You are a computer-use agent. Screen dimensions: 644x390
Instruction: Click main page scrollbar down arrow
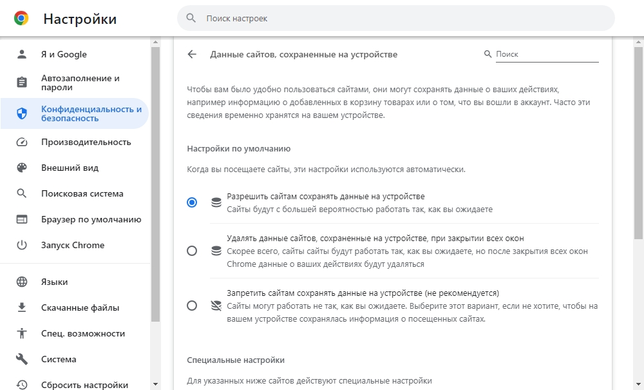click(639, 385)
